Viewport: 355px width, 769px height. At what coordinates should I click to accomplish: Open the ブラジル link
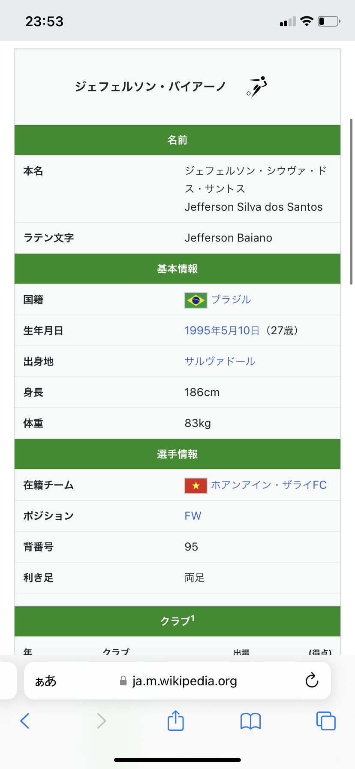[231, 300]
